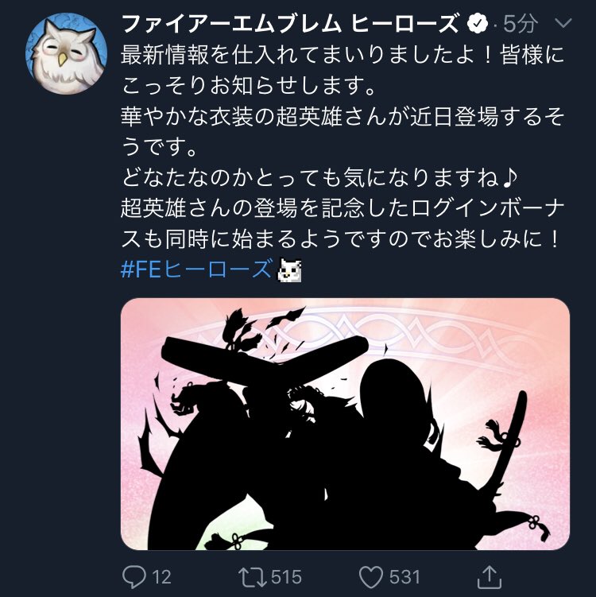The image size is (596, 597).
Task: Like the tweet with the heart icon
Action: point(371,577)
